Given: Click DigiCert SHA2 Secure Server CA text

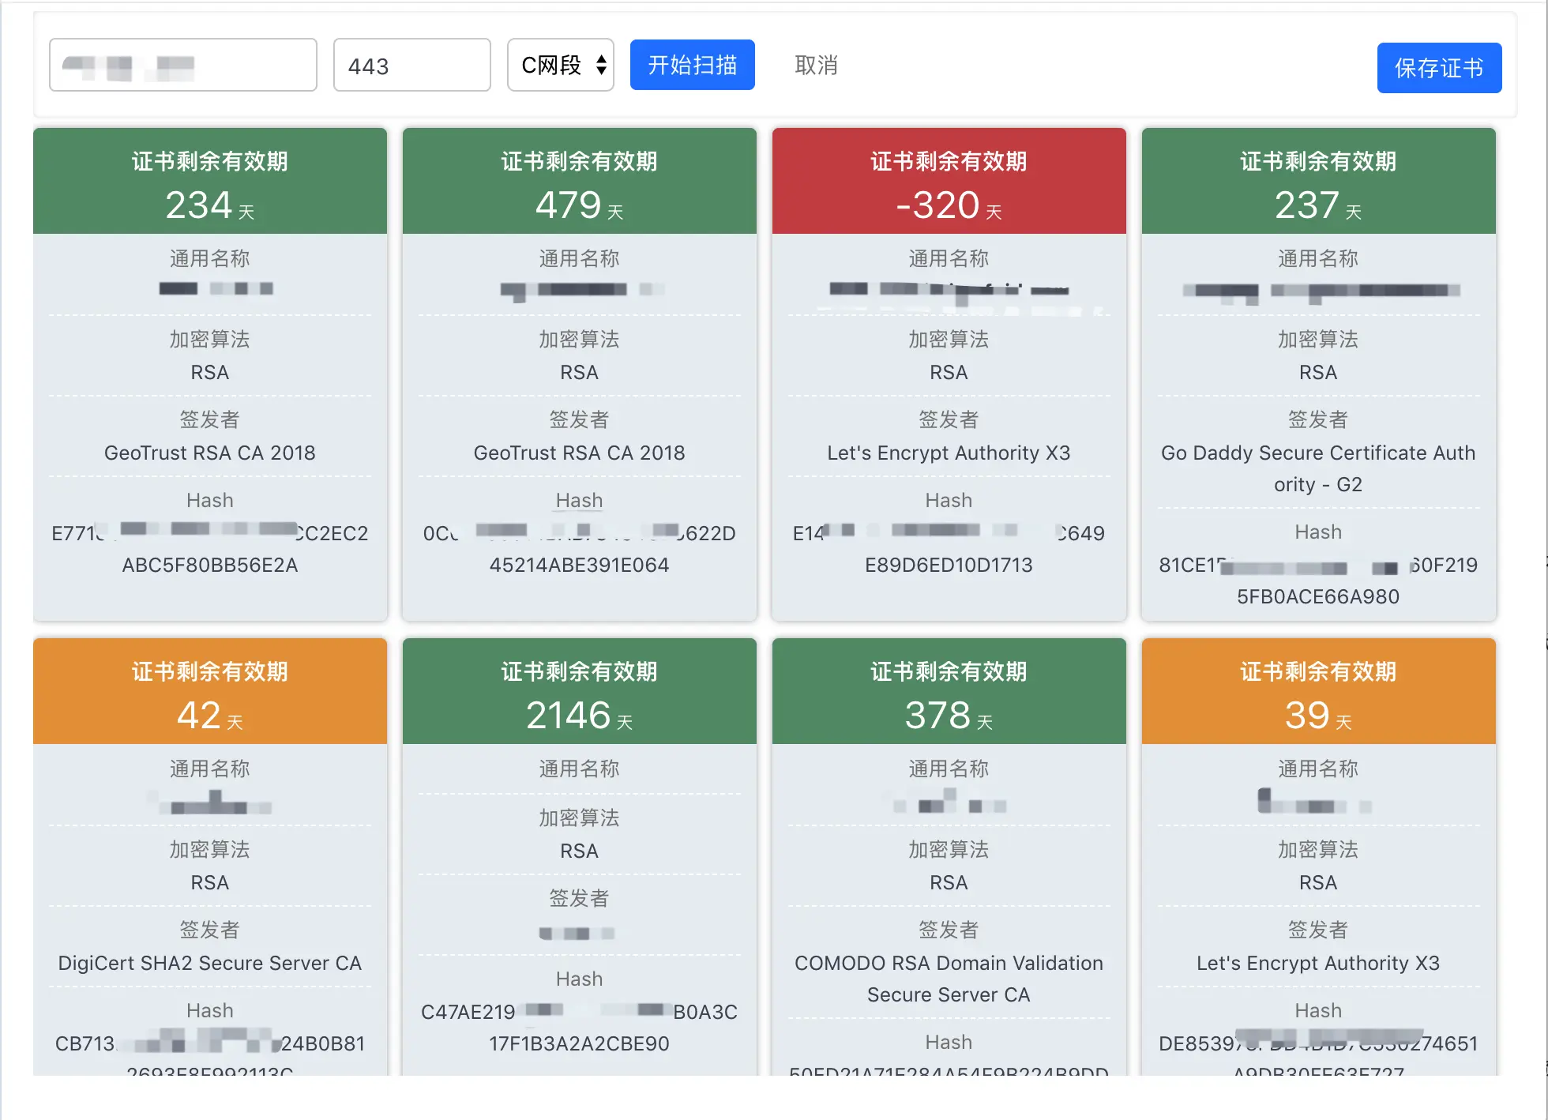Looking at the screenshot, I should pyautogui.click(x=209, y=963).
